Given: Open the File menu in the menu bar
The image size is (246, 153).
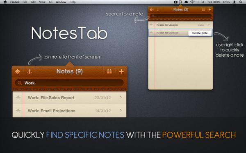Looking at the screenshot, I should tap(25, 2).
